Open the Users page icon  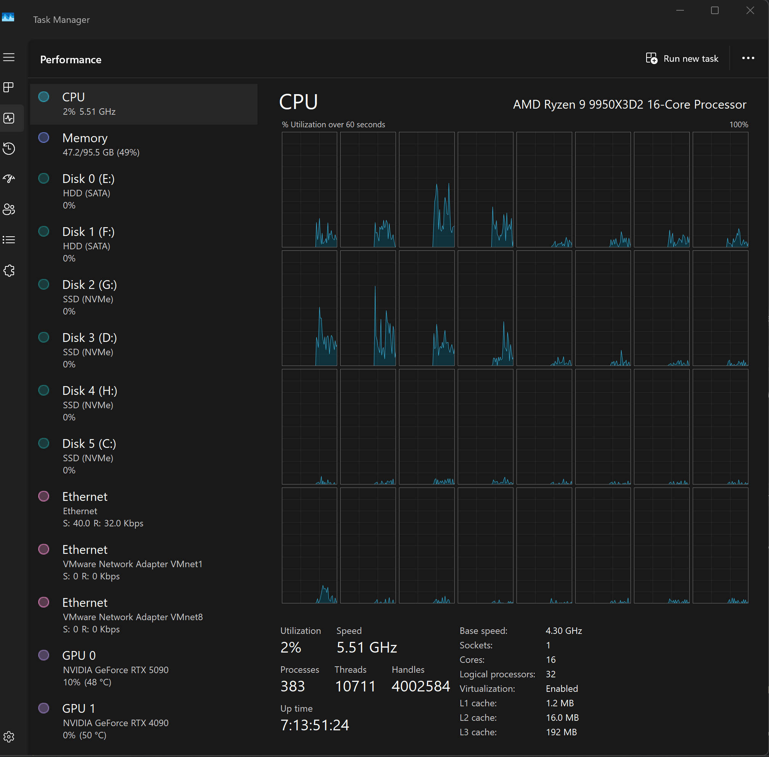[x=9, y=209]
